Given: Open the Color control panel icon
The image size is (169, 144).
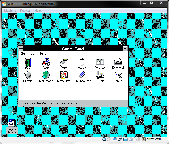Looking at the screenshot, I should [x=28, y=63].
